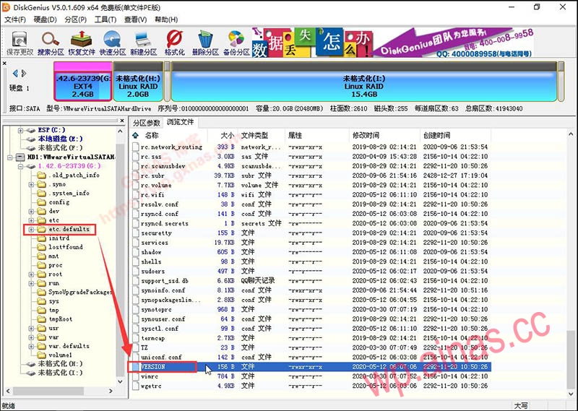Select the sudoers file
This screenshot has width=578, height=411.
152,272
